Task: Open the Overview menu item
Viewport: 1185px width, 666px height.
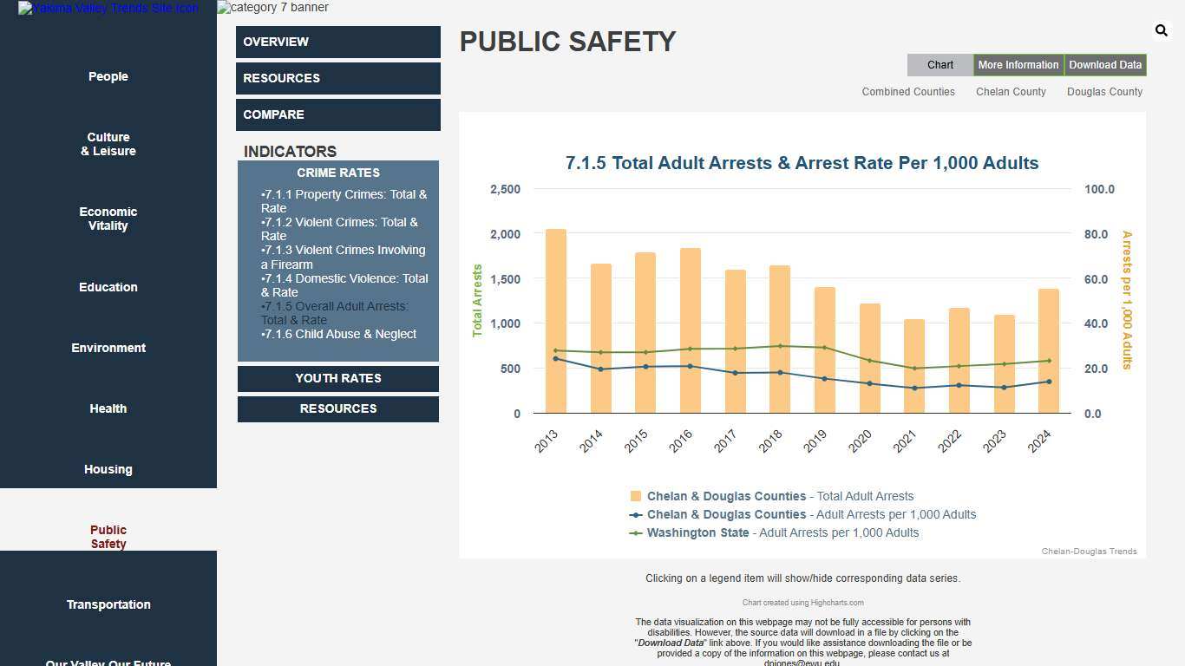Action: point(337,42)
